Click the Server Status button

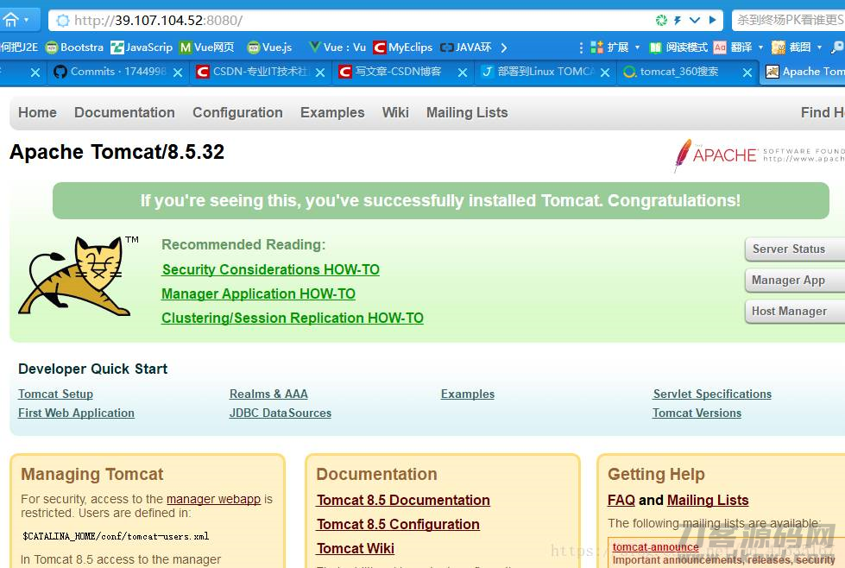pos(795,249)
